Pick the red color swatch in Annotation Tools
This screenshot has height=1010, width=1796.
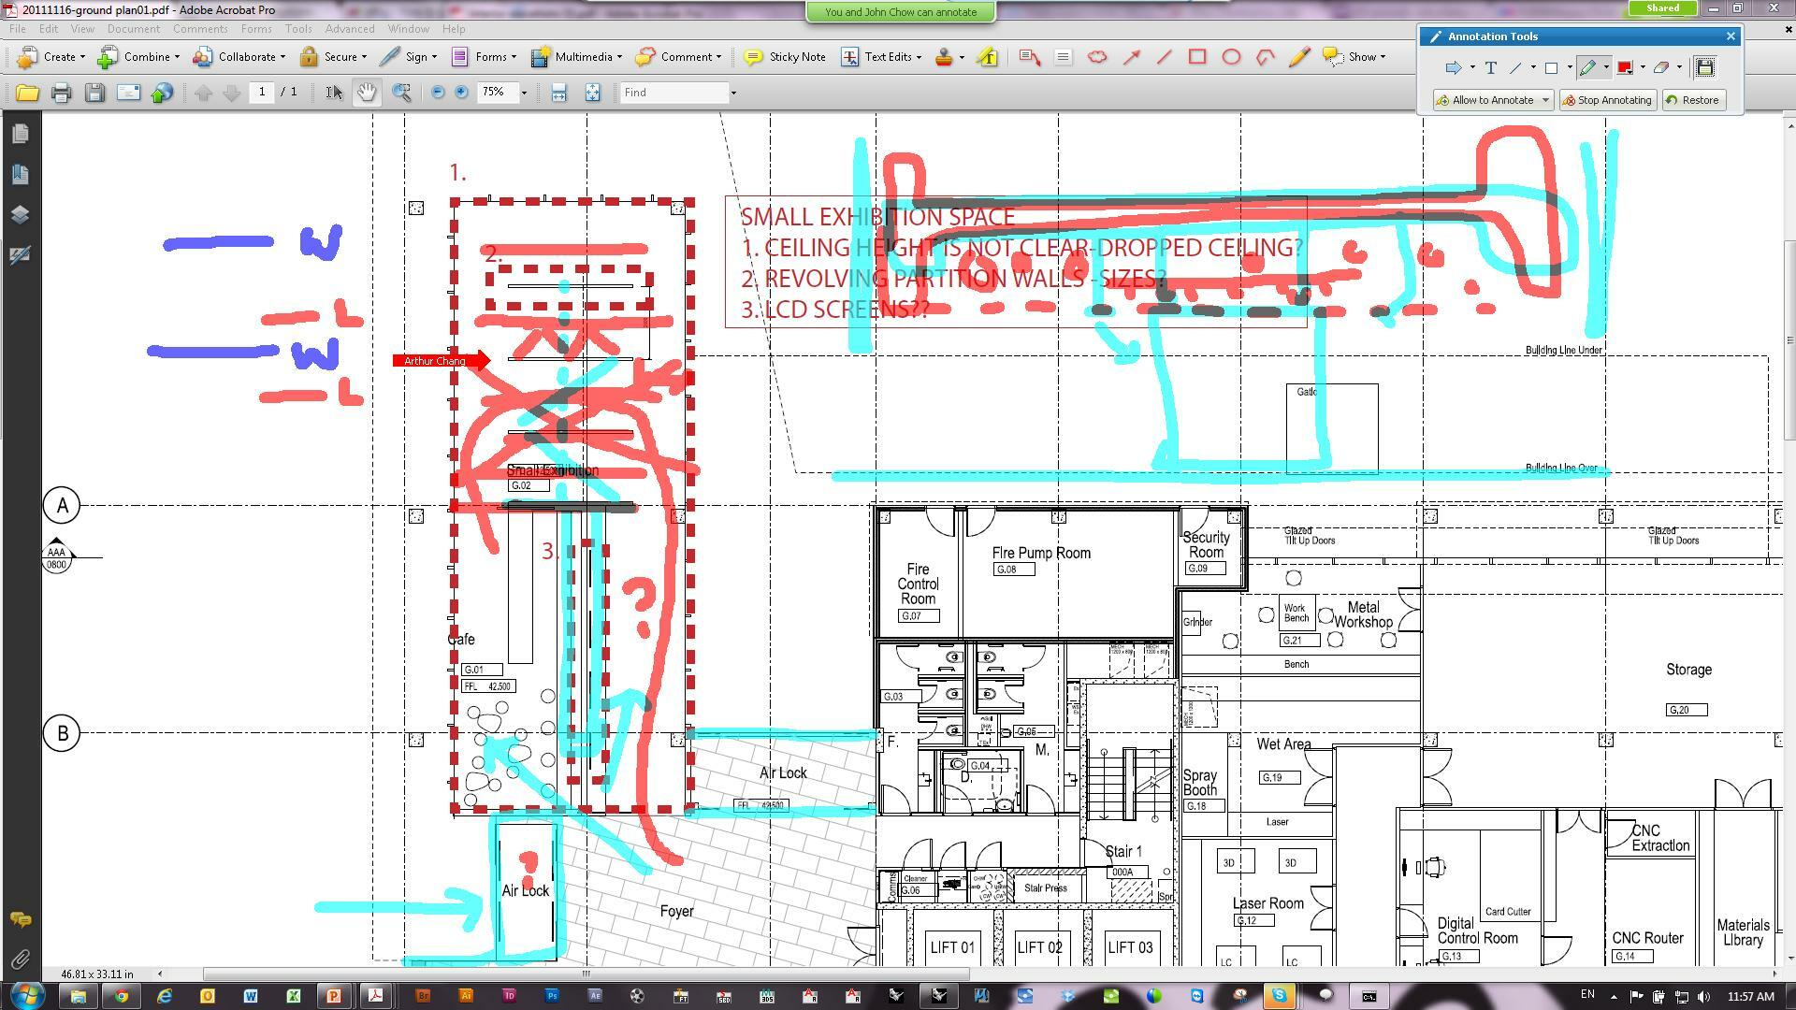(x=1625, y=67)
